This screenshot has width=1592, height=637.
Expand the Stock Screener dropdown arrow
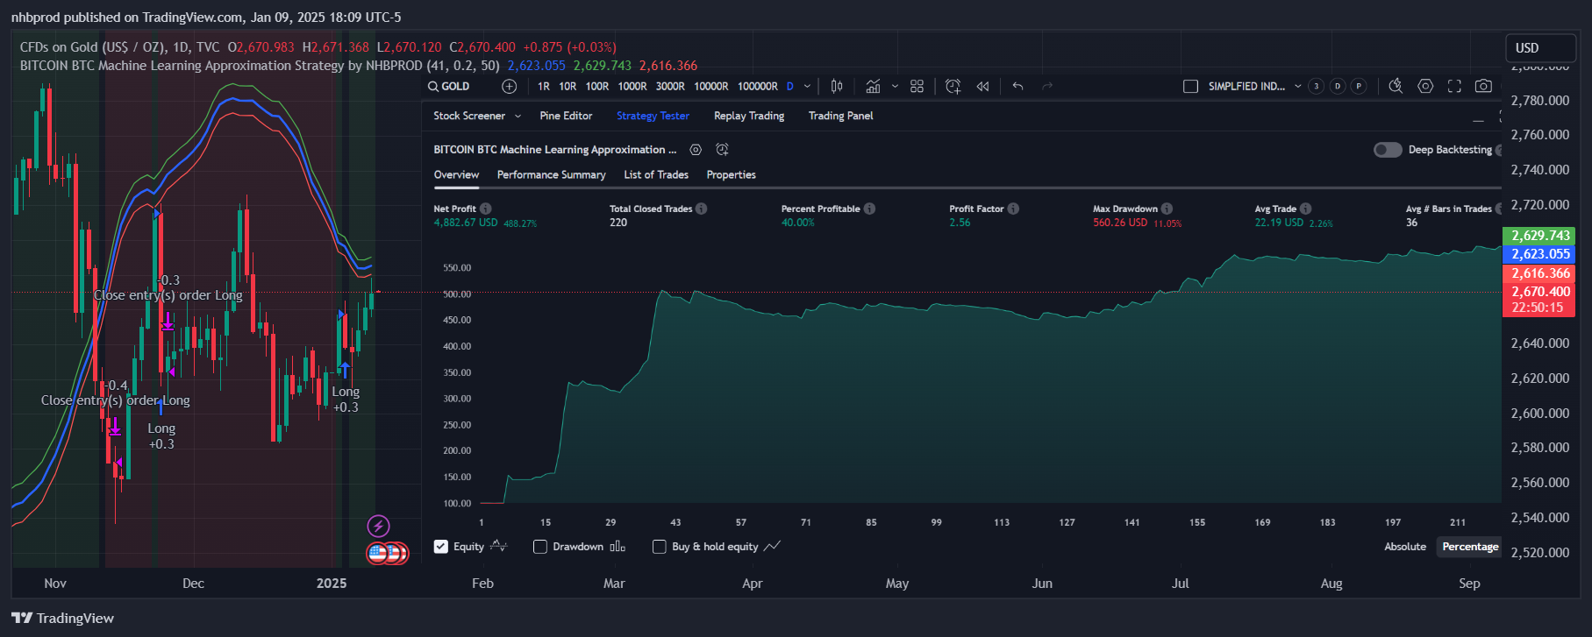coord(518,116)
